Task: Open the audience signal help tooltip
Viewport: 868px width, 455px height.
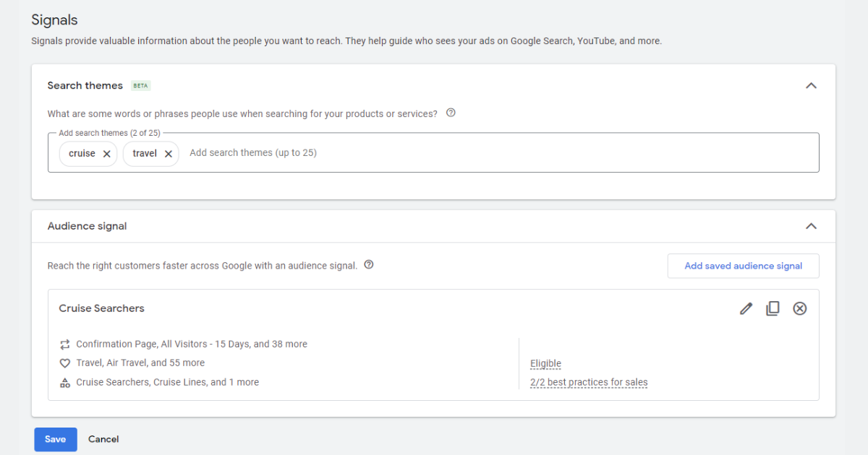Action: [x=369, y=264]
